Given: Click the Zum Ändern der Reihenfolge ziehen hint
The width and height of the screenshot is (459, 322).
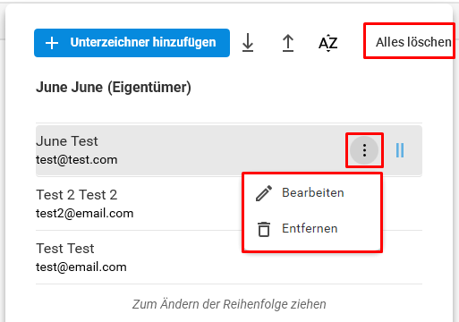Looking at the screenshot, I should [229, 304].
